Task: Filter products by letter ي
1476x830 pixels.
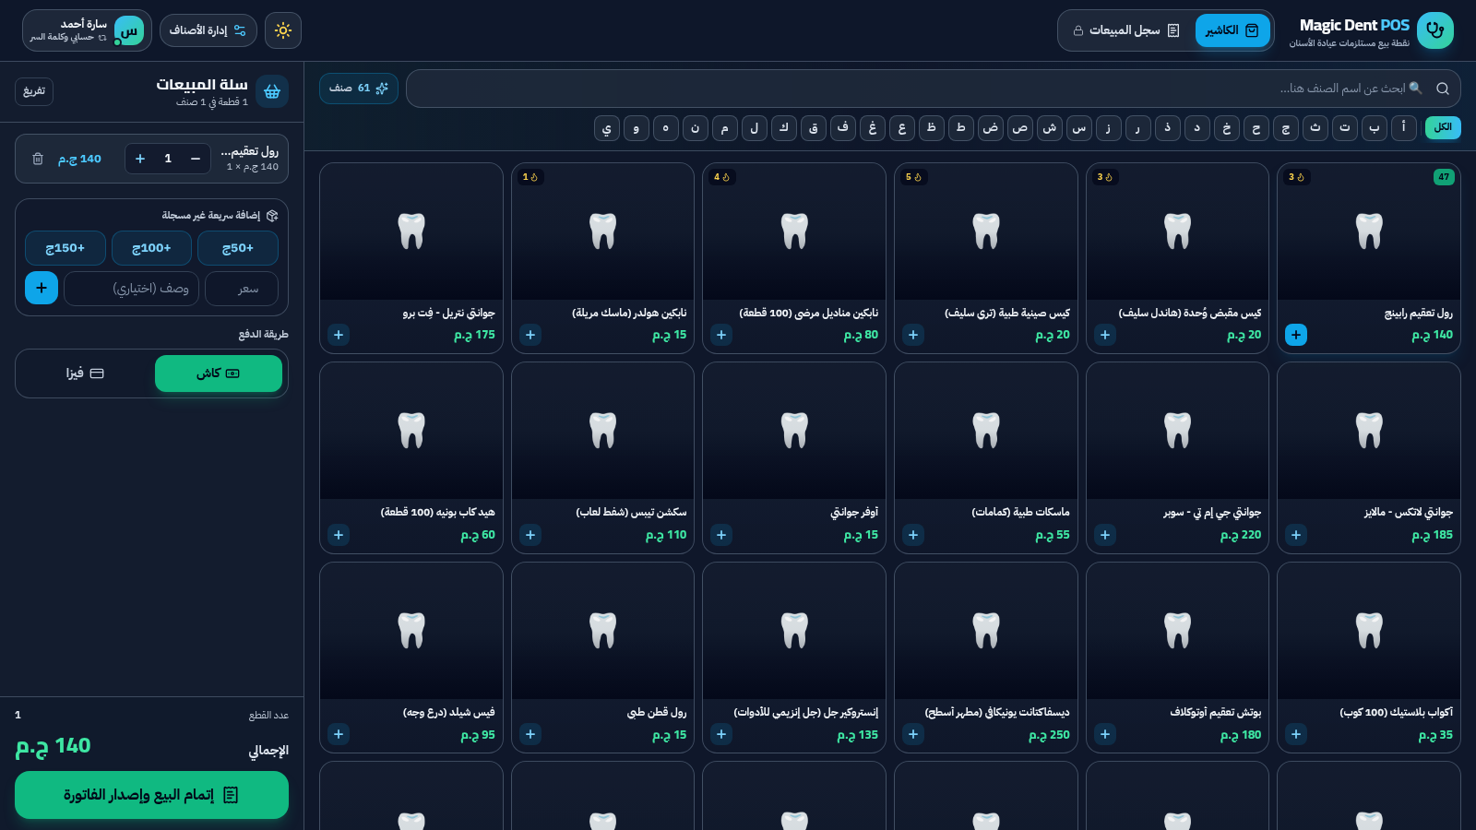Action: tap(607, 128)
